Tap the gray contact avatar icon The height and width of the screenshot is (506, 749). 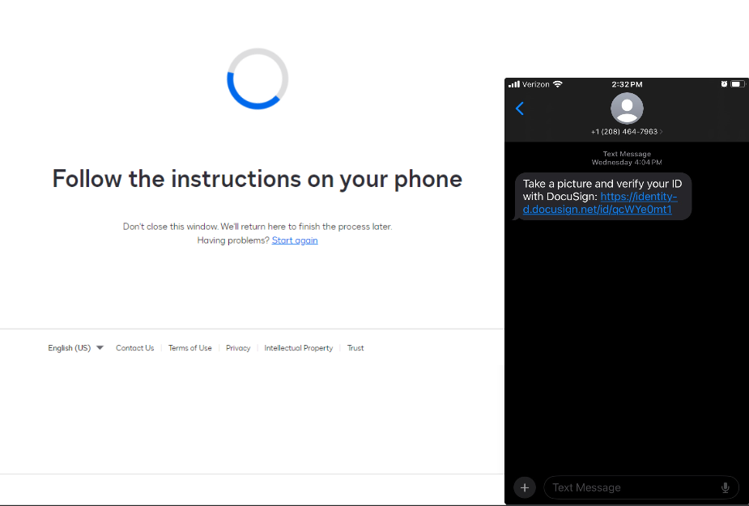(627, 108)
